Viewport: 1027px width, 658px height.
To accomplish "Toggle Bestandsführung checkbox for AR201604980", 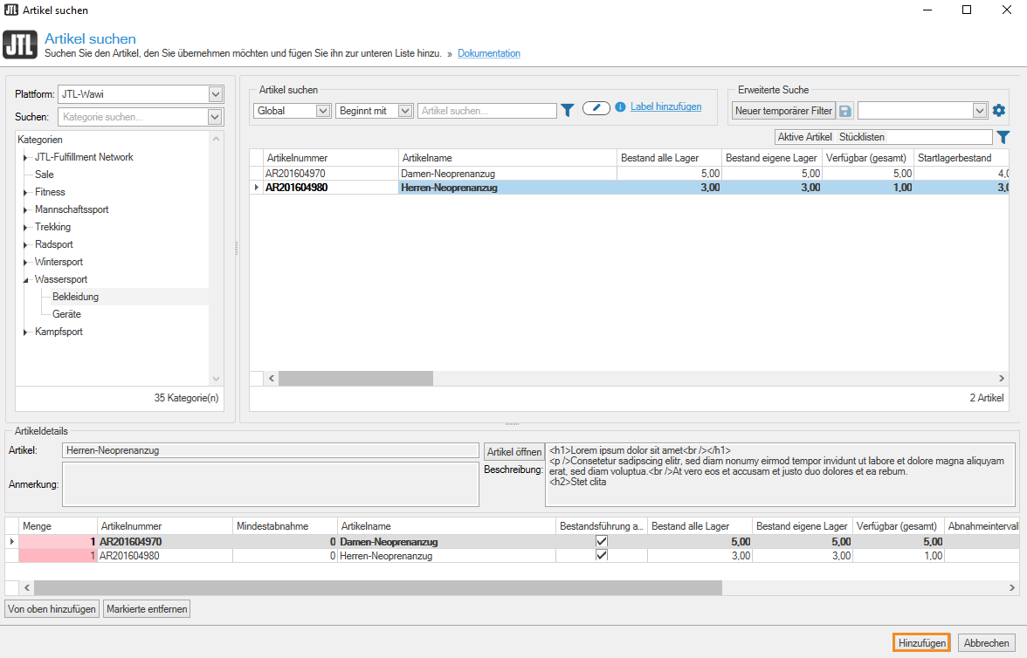I will click(x=601, y=555).
